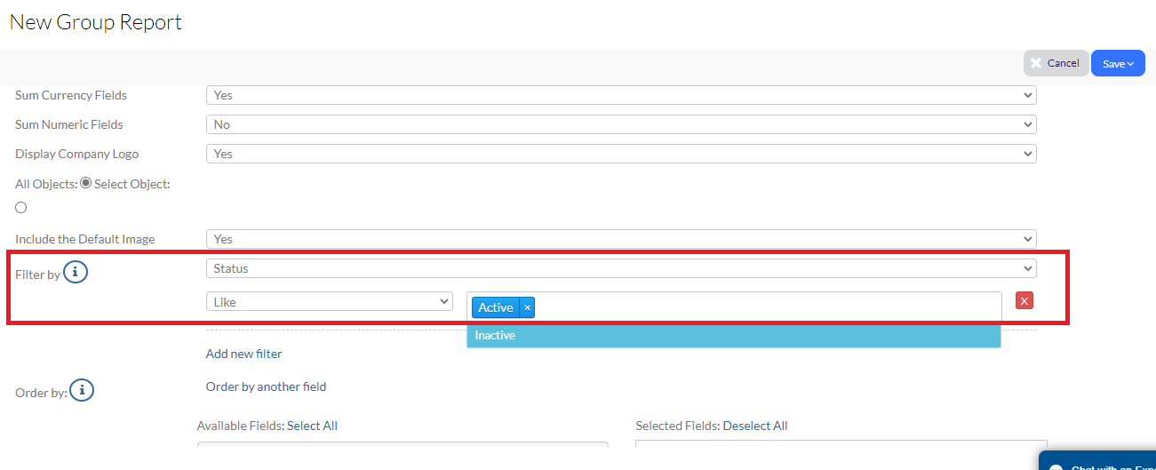Click the Order by info icon
This screenshot has height=470, width=1156.
pos(82,390)
